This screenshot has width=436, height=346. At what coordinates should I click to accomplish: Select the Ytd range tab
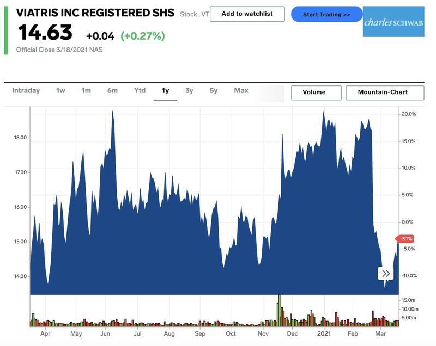(x=140, y=91)
